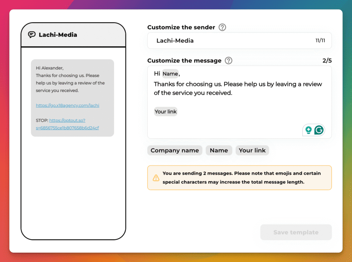352x262 pixels.
Task: Click into the message text area
Action: pyautogui.click(x=239, y=102)
